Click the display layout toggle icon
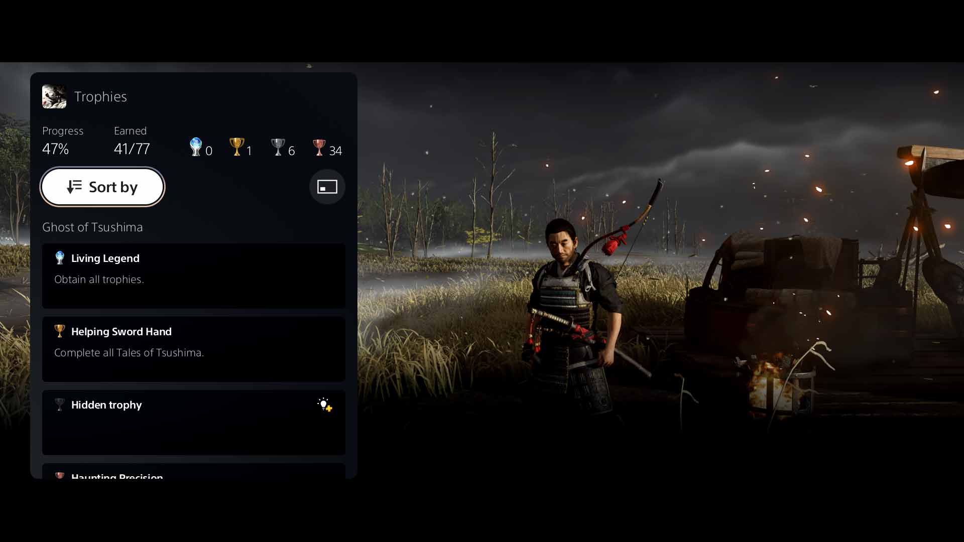This screenshot has height=542, width=964. click(x=326, y=187)
